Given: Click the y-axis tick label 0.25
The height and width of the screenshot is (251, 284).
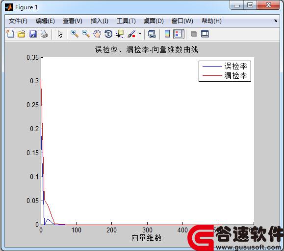Looking at the screenshot, I should click(32, 105).
